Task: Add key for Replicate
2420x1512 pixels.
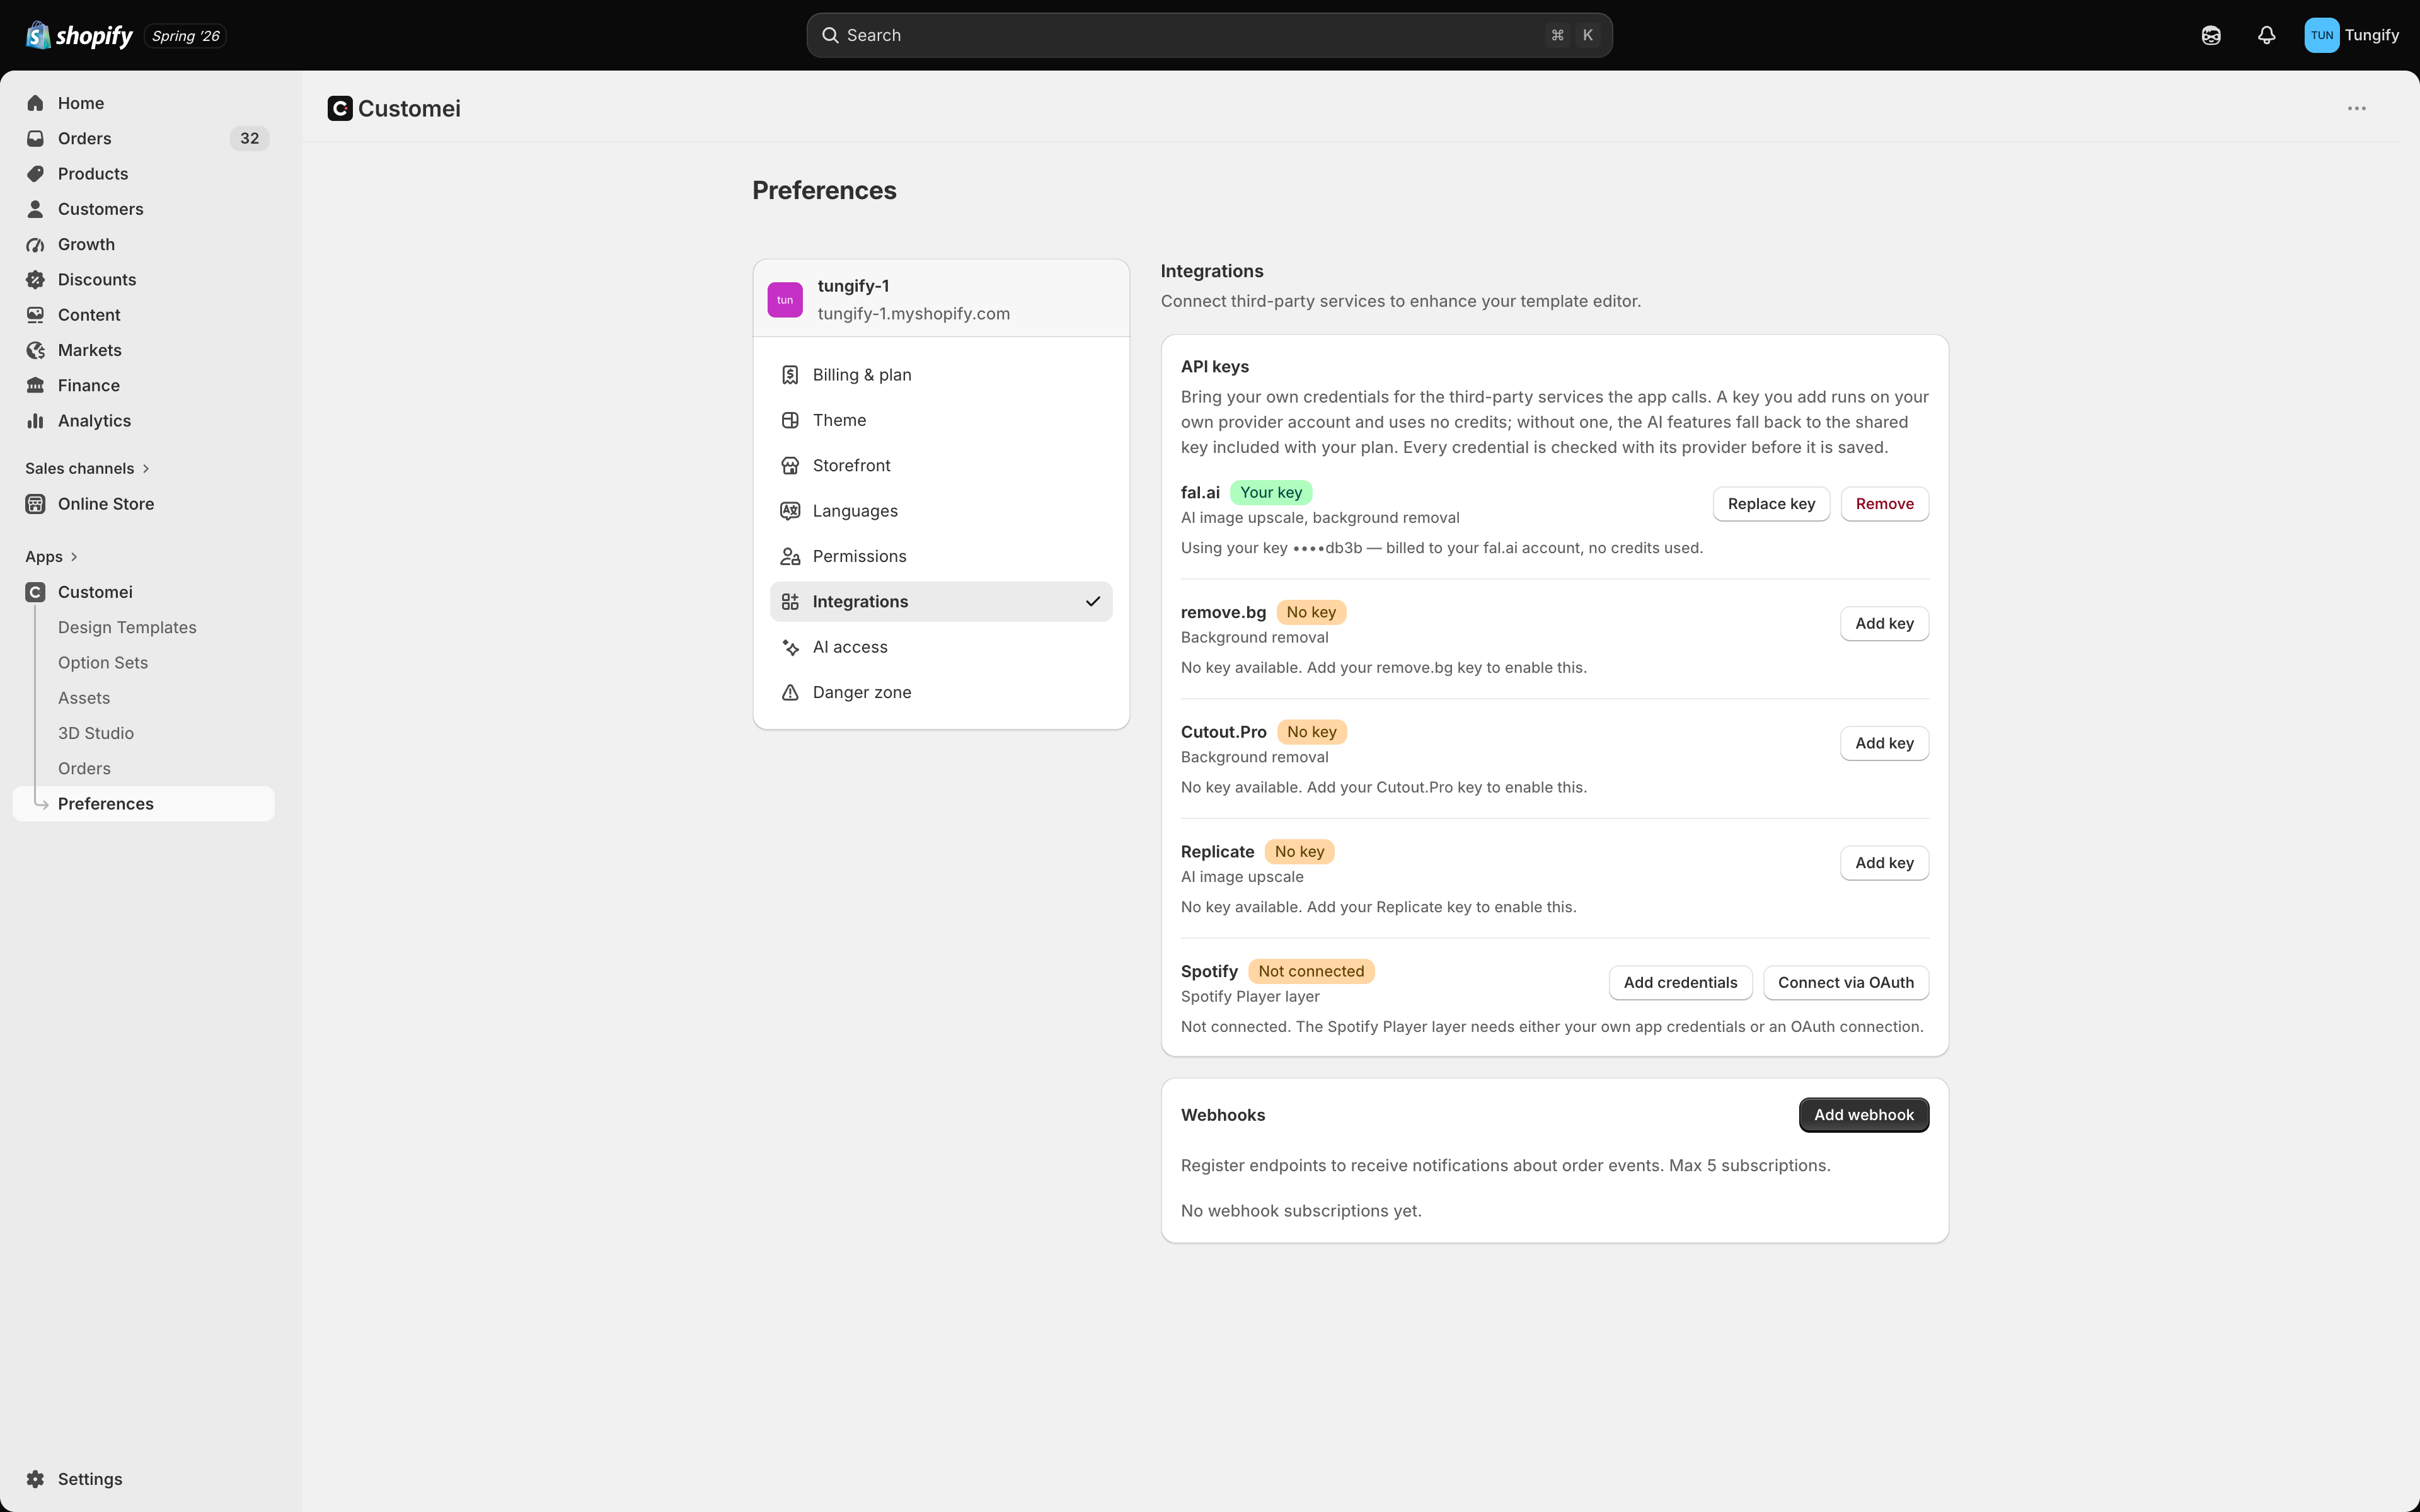Action: click(x=1884, y=863)
